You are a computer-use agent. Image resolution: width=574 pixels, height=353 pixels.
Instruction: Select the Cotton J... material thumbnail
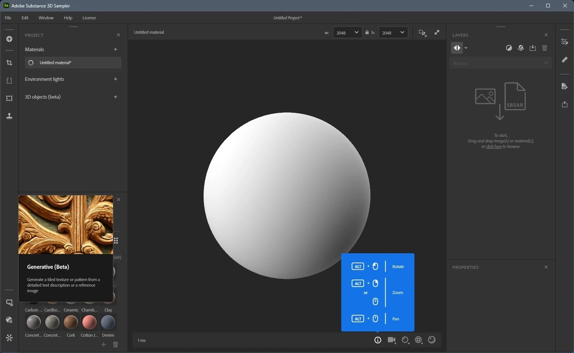[x=89, y=322]
